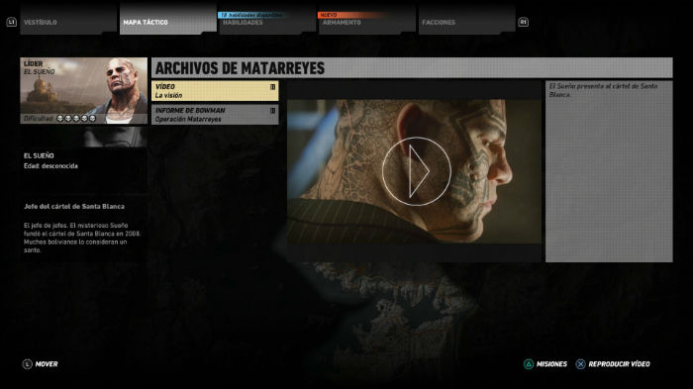Click the Dificultad skull rating icons
Image resolution: width=693 pixels, height=389 pixels.
[76, 119]
